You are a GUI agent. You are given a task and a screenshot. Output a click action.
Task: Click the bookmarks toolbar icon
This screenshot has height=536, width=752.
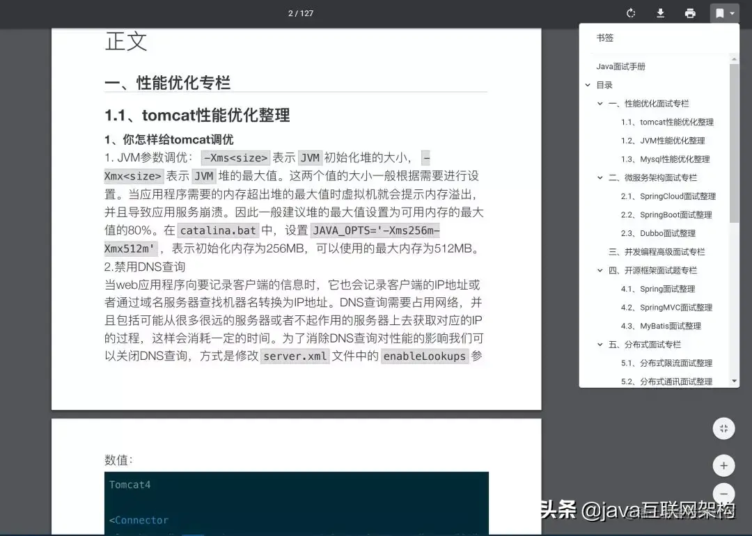pos(719,13)
